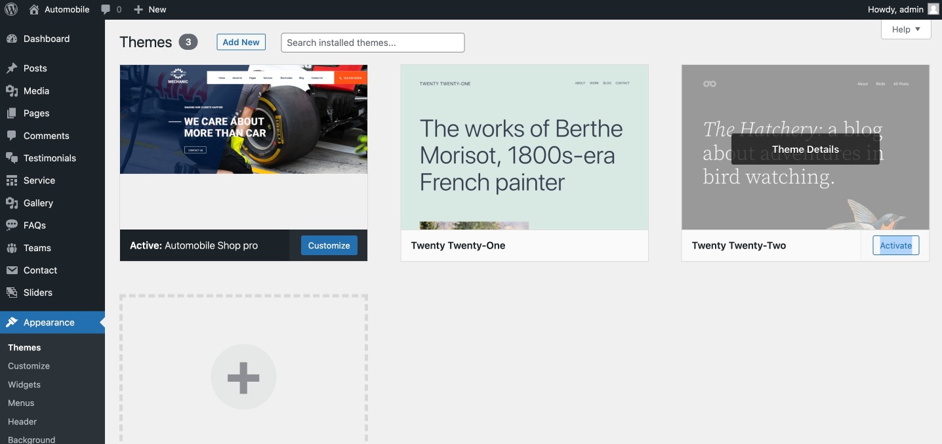This screenshot has height=444, width=942.
Task: Click the Media icon in sidebar
Action: coord(12,91)
